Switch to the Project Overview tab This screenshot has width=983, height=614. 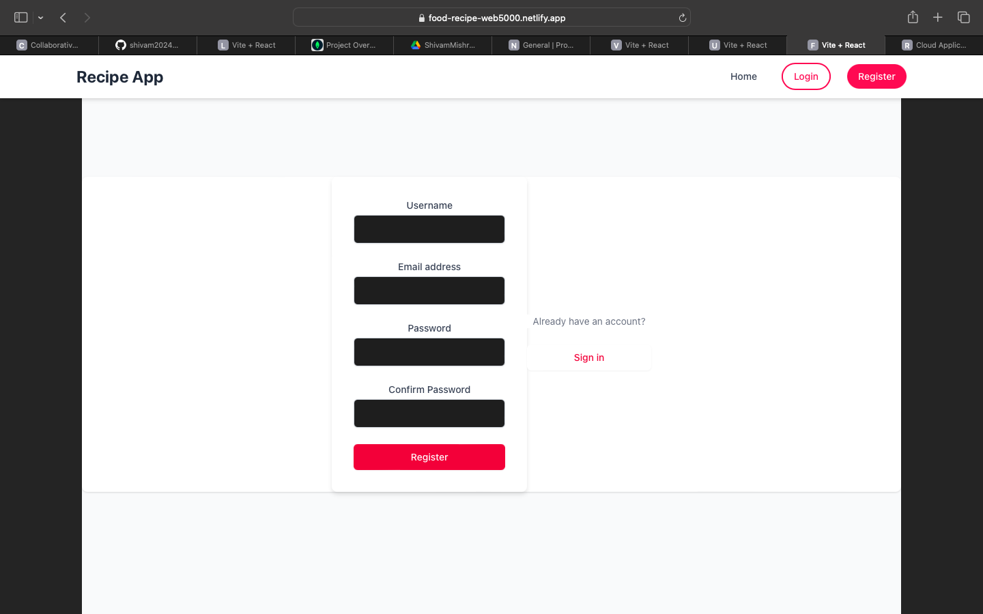click(344, 45)
